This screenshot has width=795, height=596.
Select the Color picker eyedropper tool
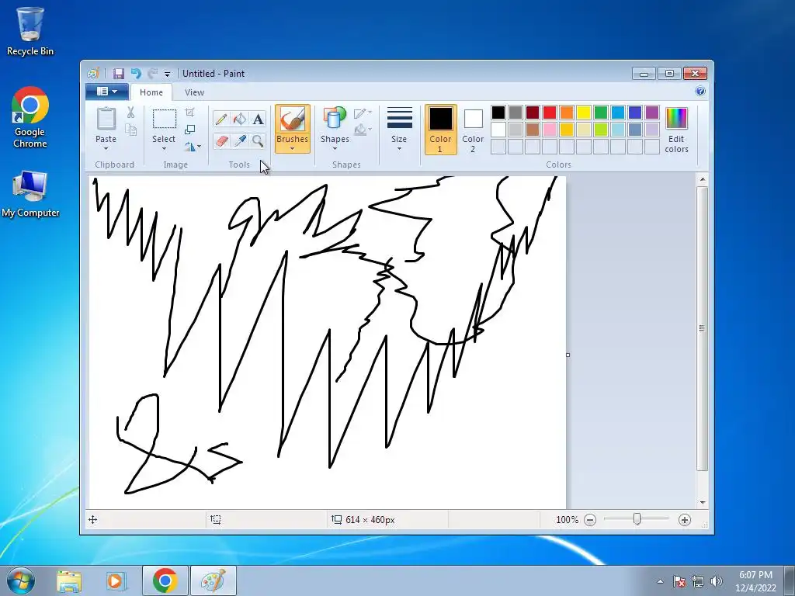point(239,140)
